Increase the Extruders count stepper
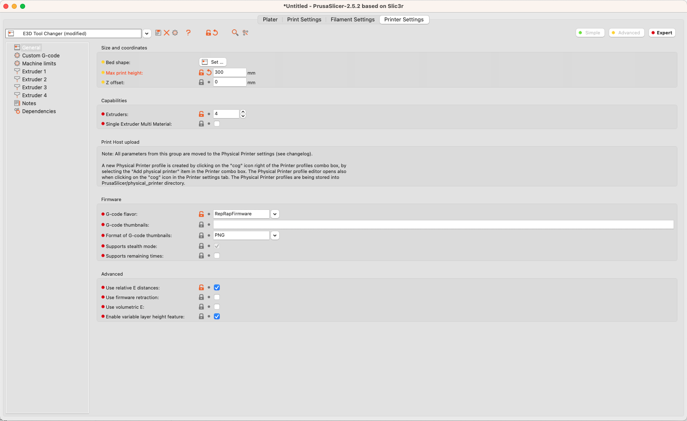 pyautogui.click(x=243, y=112)
